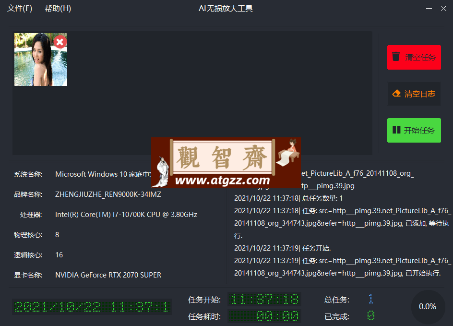453x326 pixels.
Task: Click the 逻辑核心 label
Action: click(x=28, y=255)
